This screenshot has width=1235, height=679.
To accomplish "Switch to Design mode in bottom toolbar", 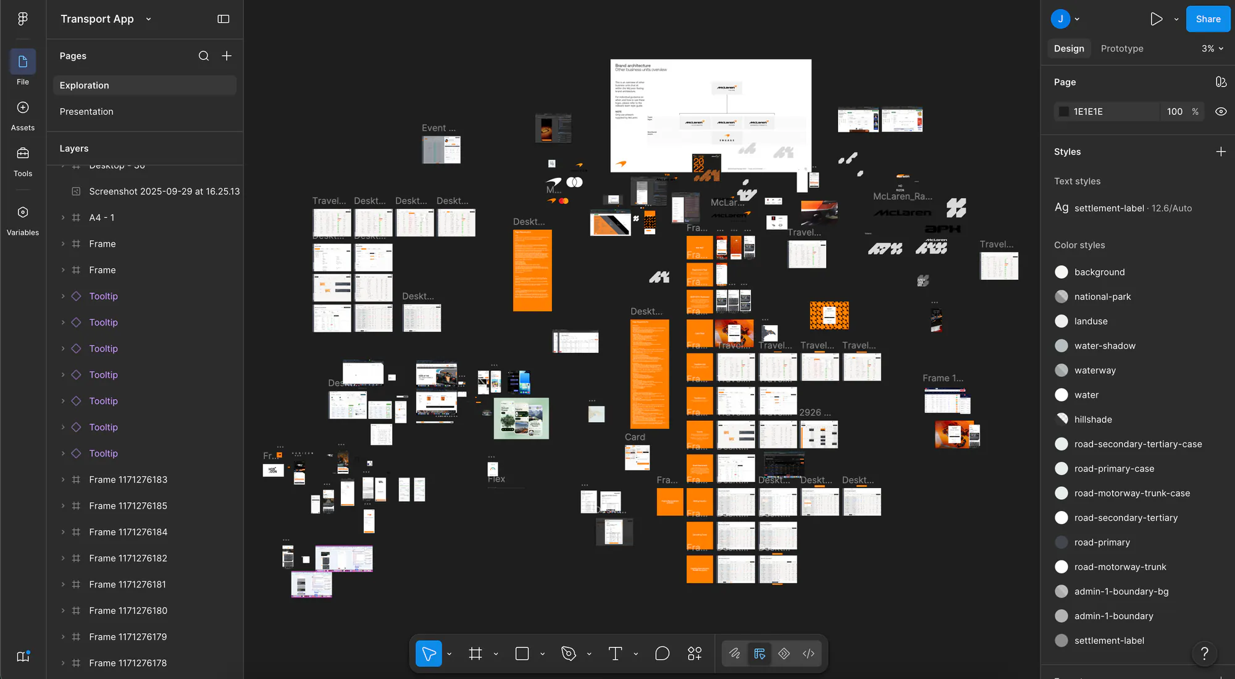I will coord(760,654).
